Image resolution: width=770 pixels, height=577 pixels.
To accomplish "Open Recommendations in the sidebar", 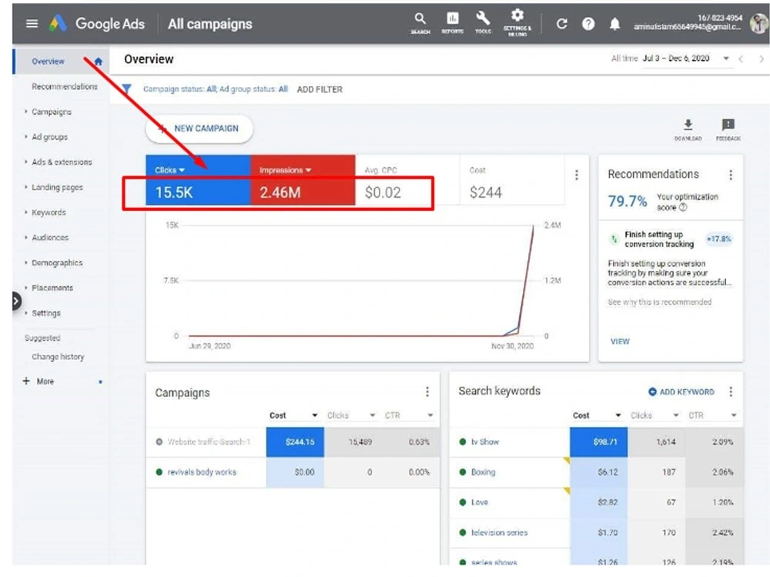I will pyautogui.click(x=65, y=86).
